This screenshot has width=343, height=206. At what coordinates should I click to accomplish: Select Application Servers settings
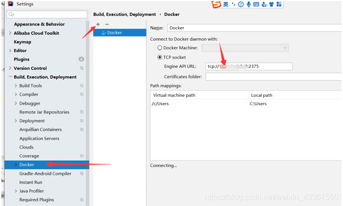pyautogui.click(x=39, y=138)
